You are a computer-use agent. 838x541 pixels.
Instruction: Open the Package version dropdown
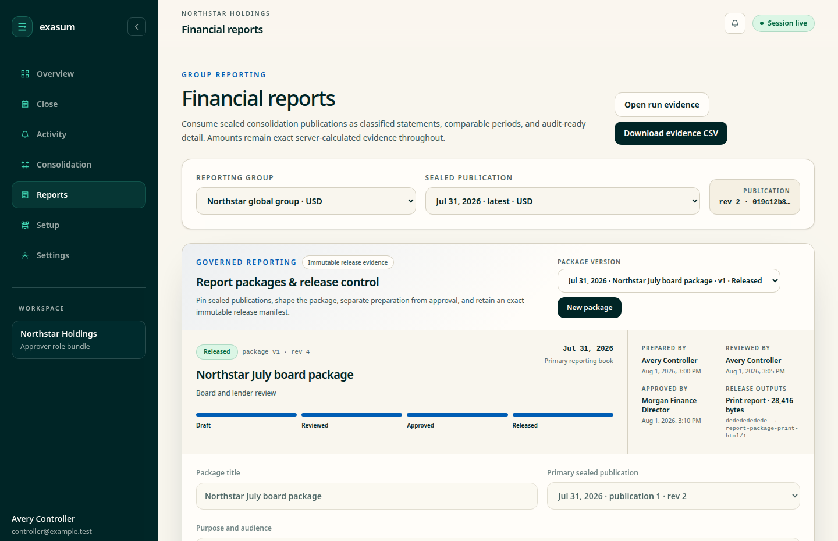click(x=669, y=280)
